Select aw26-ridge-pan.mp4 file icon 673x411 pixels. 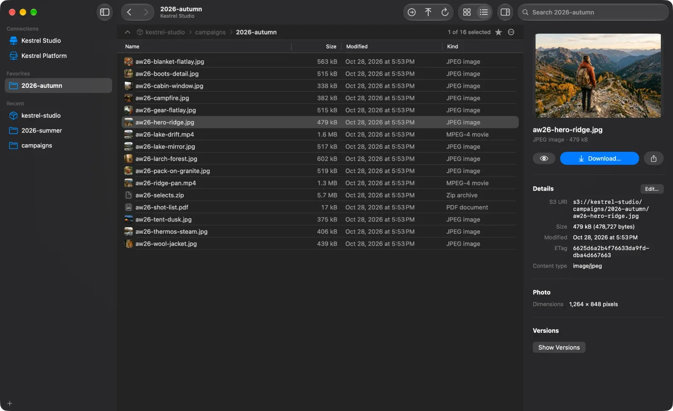(x=128, y=183)
